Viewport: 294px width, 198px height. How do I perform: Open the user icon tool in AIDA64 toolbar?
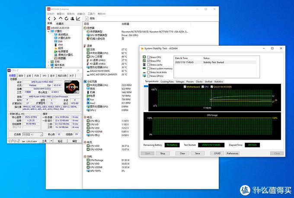[72, 19]
